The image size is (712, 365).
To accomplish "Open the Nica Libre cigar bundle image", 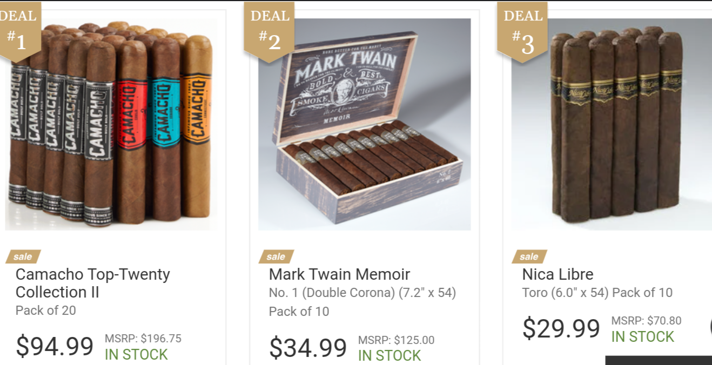I will (x=612, y=125).
